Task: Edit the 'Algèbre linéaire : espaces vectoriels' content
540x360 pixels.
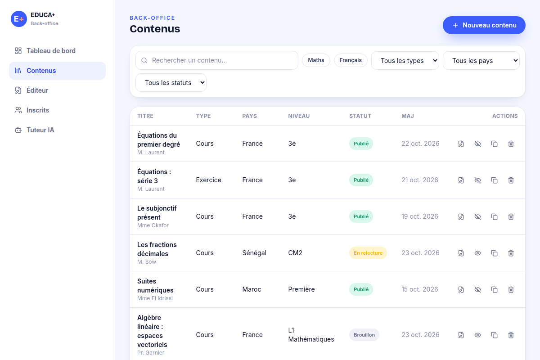Action: click(x=461, y=335)
